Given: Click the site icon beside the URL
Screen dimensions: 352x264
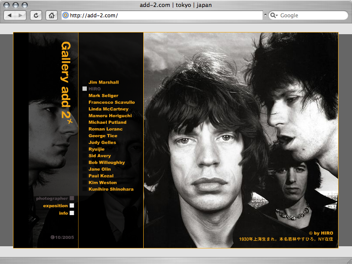Looking at the screenshot, I should [x=66, y=15].
